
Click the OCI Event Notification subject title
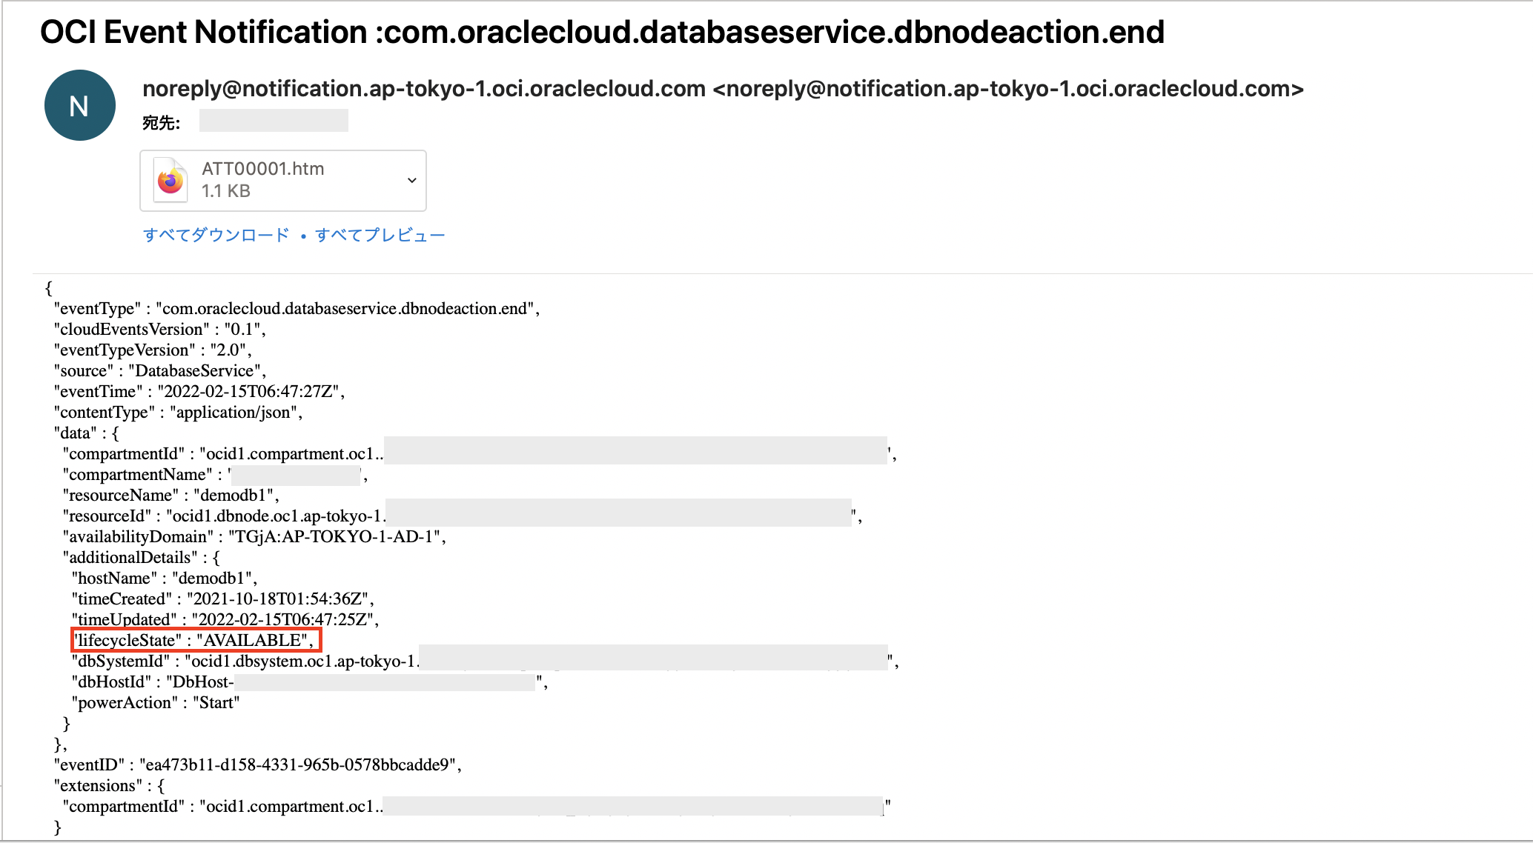click(x=601, y=33)
